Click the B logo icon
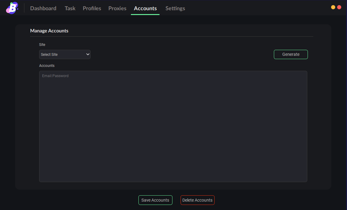Viewport: 347px width, 210px height. [x=12, y=8]
